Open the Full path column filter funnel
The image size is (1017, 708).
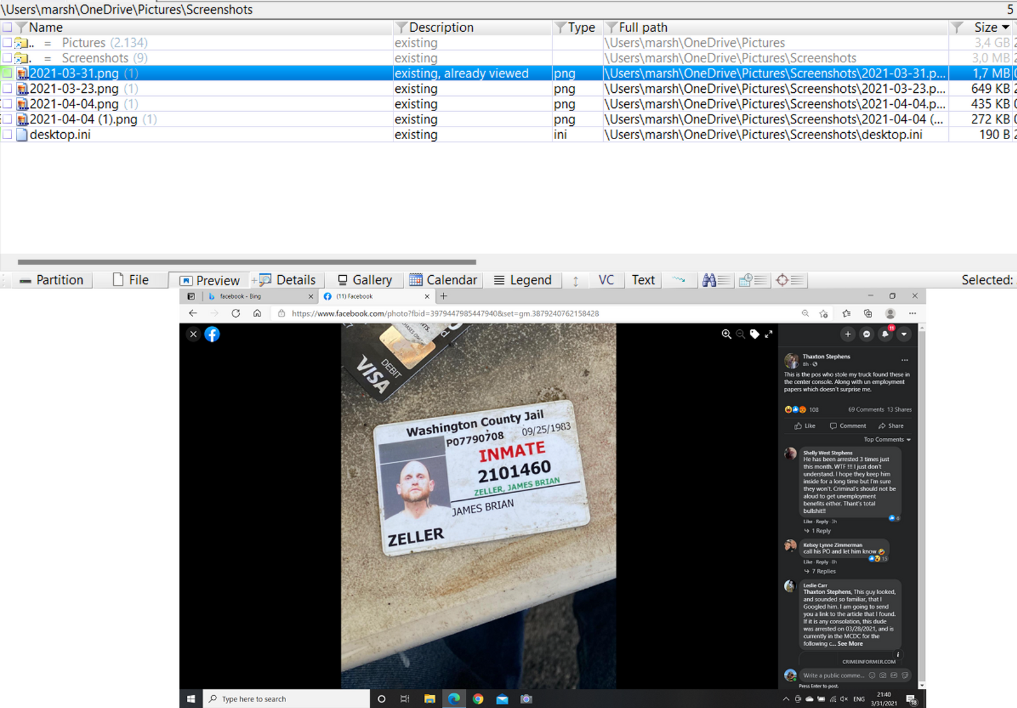[611, 27]
